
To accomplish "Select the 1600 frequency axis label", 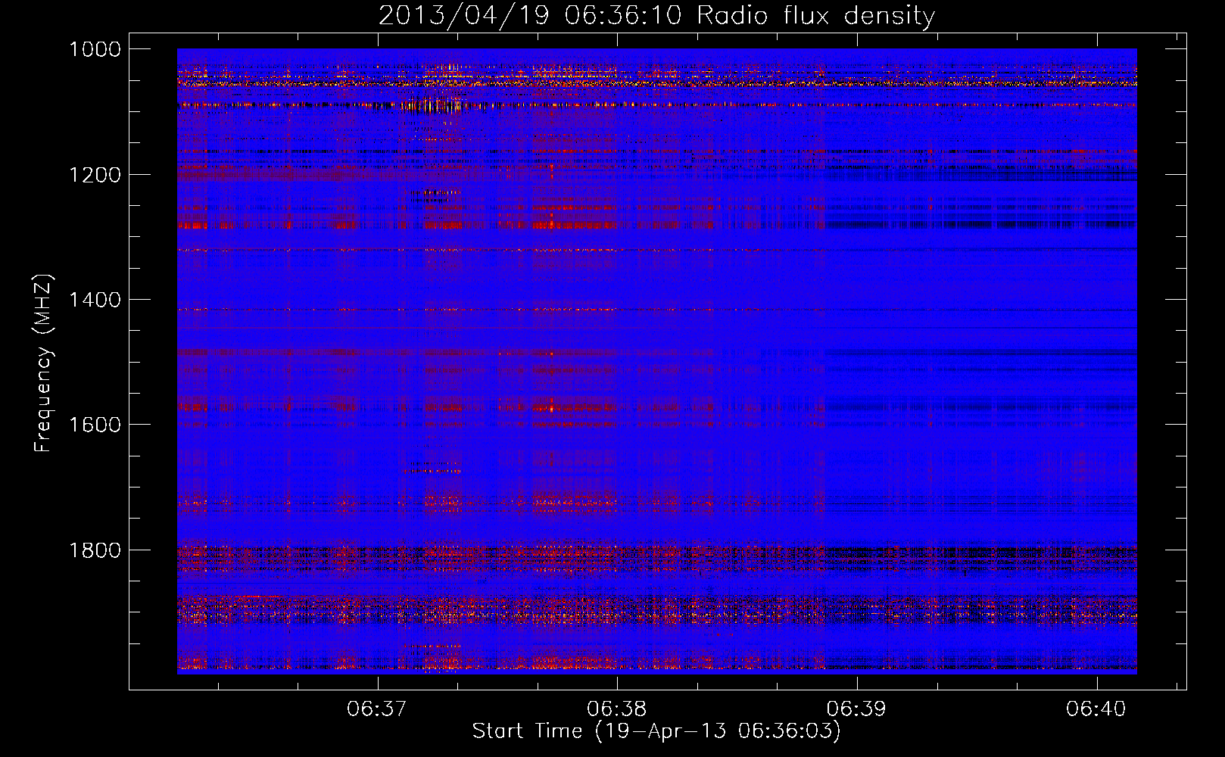I will (95, 425).
